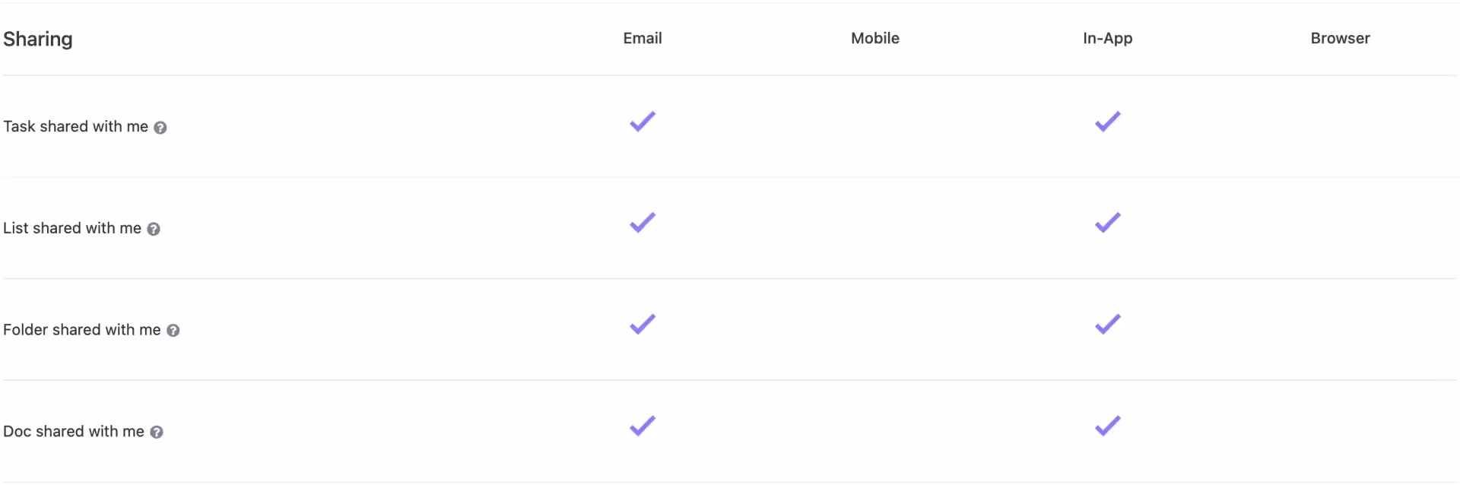Disable Email notifications for "Task shared with me"

[x=642, y=122]
